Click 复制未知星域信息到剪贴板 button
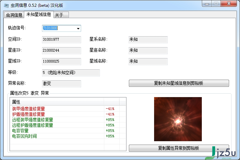Screen dimensions: 240x160 click(179, 83)
